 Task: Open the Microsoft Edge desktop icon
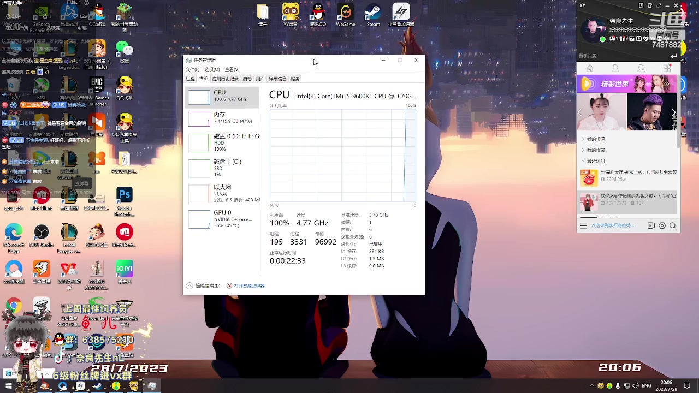click(14, 239)
